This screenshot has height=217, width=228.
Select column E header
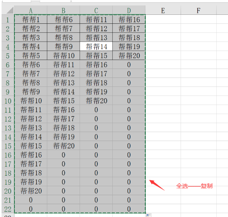tap(163, 10)
